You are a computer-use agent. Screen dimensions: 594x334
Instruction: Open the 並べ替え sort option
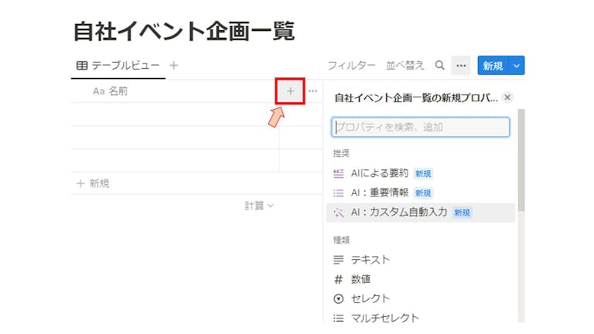[x=405, y=66]
